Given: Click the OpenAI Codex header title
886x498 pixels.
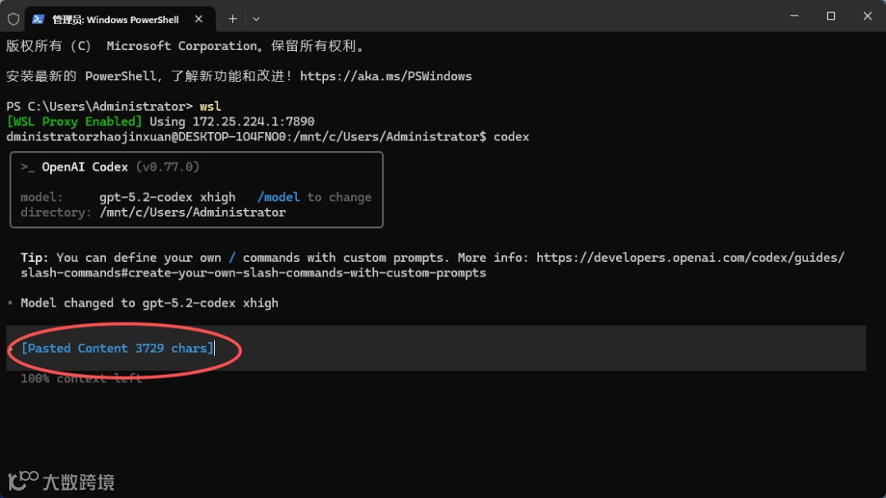Looking at the screenshot, I should coord(84,167).
